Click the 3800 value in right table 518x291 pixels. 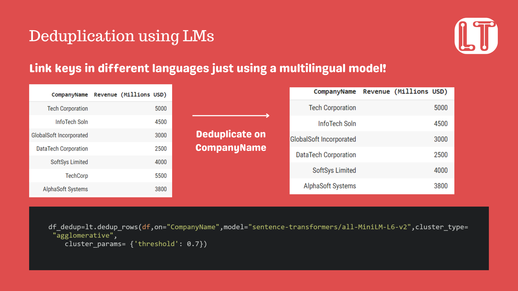pyautogui.click(x=440, y=186)
